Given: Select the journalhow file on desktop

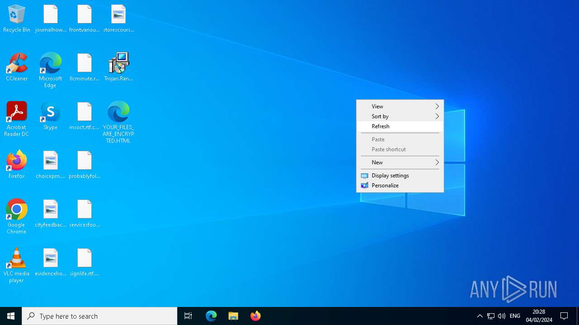Looking at the screenshot, I should pyautogui.click(x=51, y=19).
